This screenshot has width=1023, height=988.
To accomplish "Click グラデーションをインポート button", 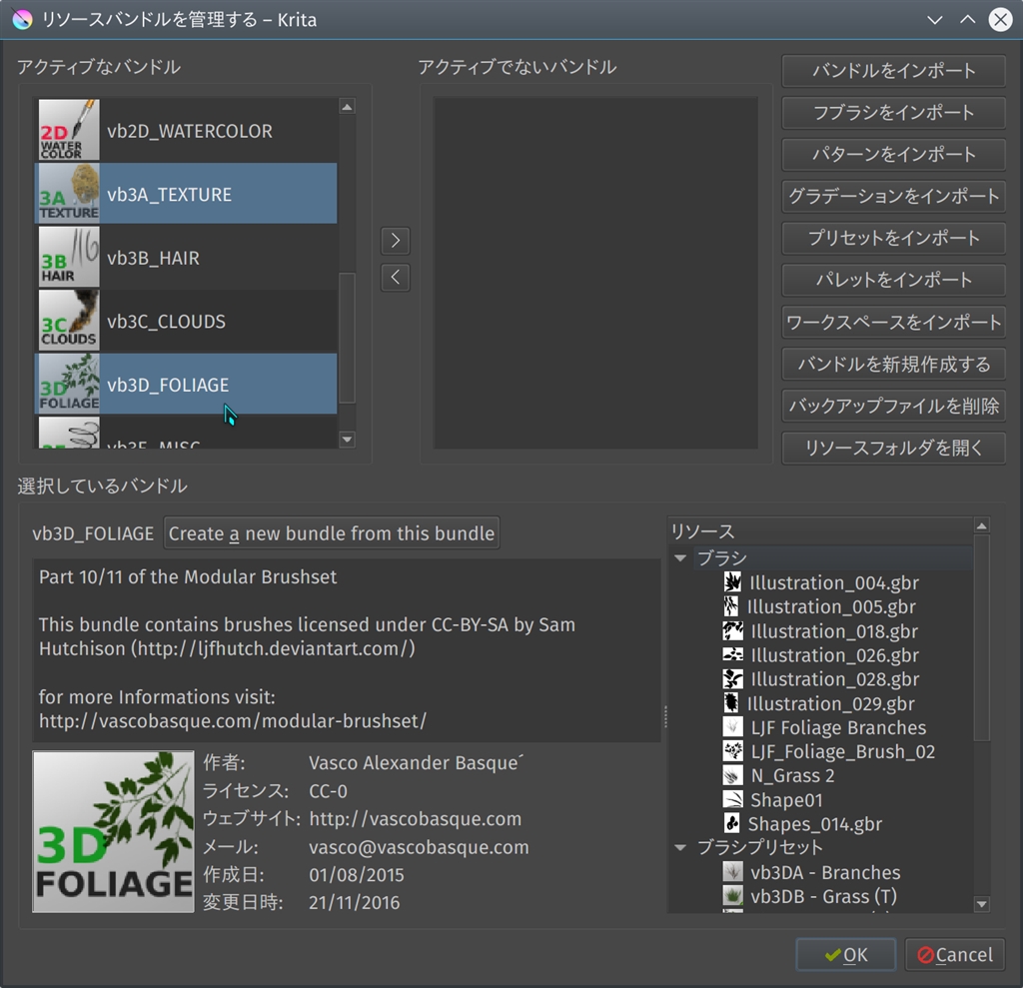I will coord(893,196).
